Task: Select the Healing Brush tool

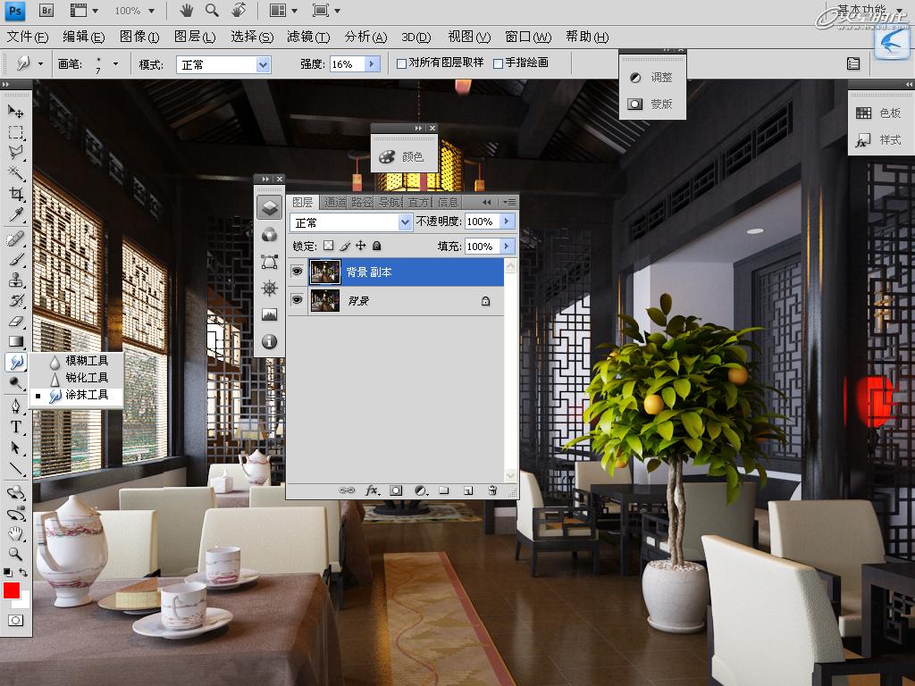Action: click(x=16, y=238)
